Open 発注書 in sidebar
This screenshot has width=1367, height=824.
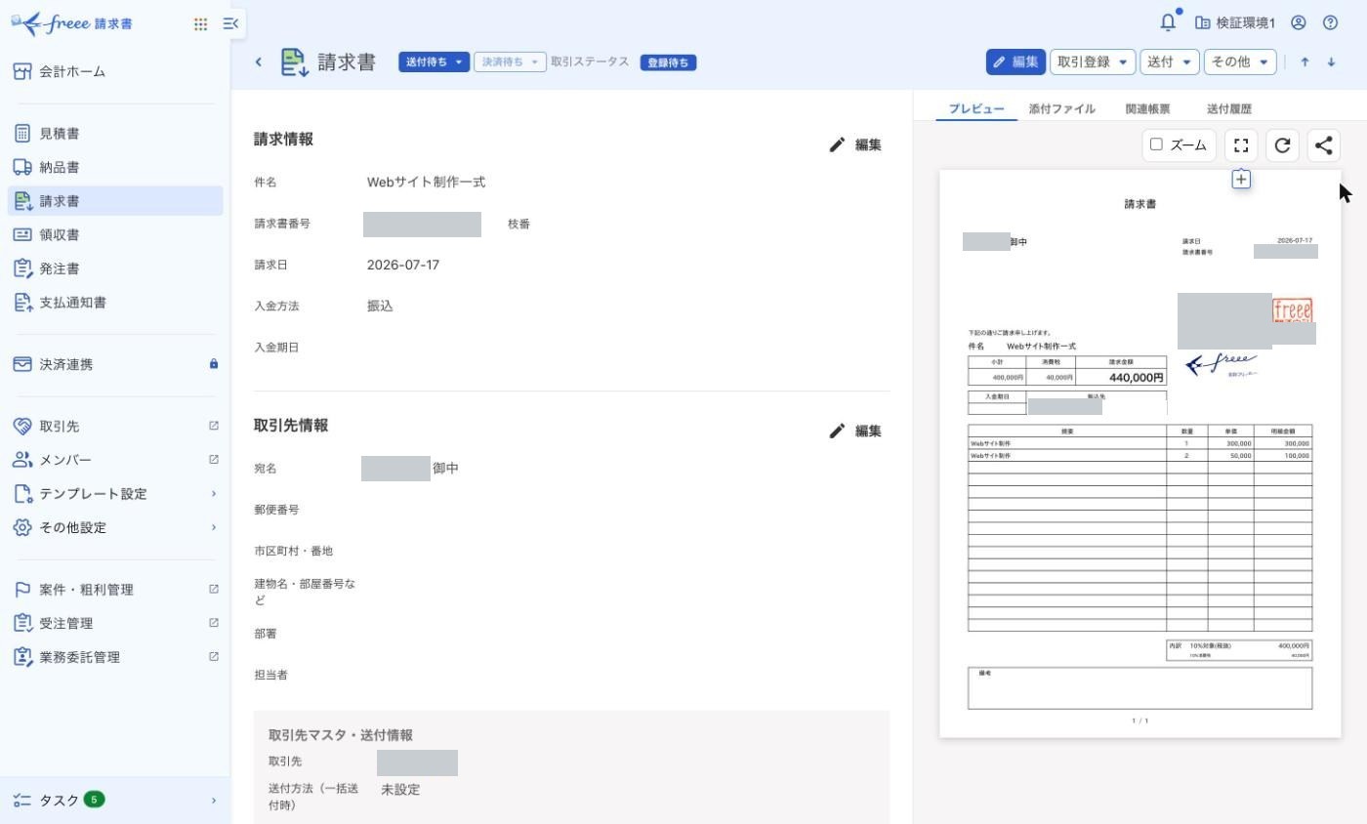(x=115, y=268)
